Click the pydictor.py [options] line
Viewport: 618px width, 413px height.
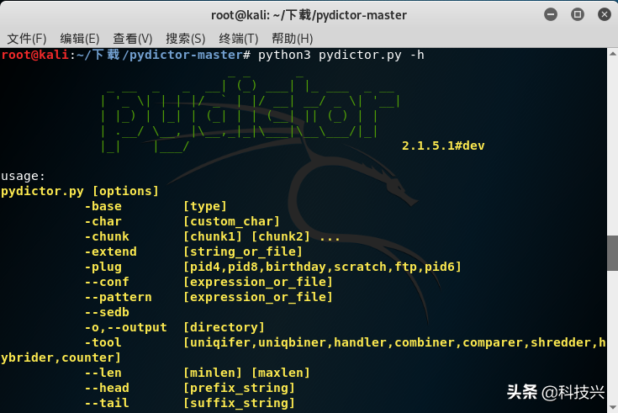click(x=80, y=191)
